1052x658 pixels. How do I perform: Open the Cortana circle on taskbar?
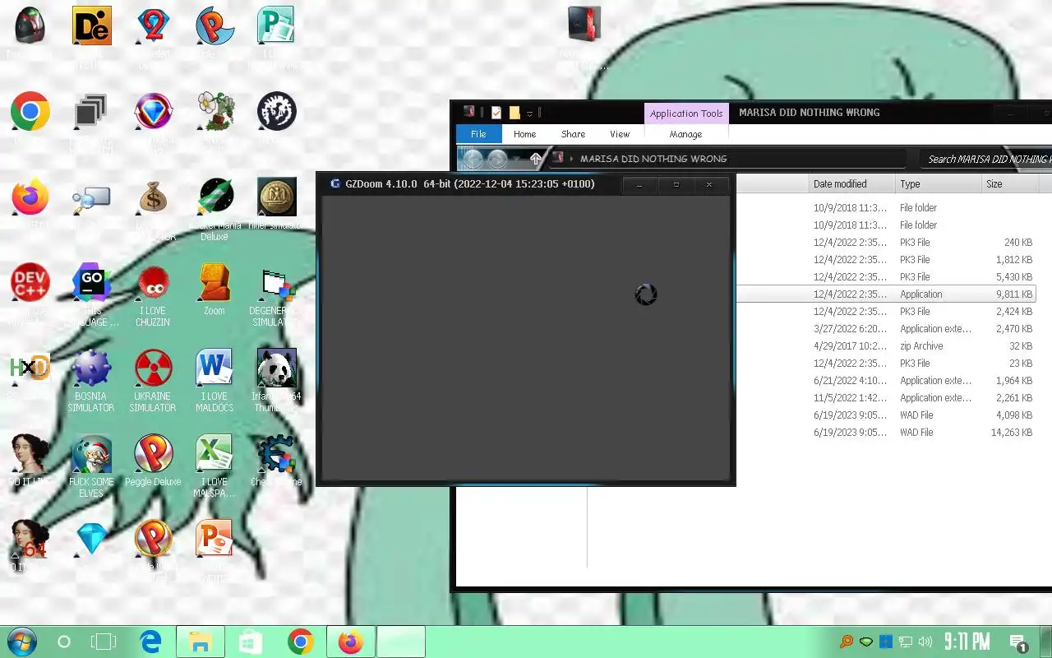coord(63,642)
